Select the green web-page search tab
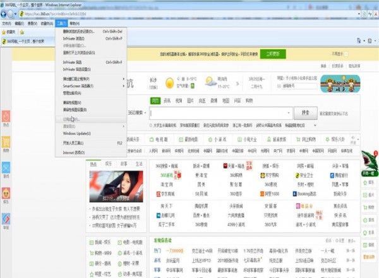The width and height of the screenshot is (379, 278). [x=155, y=101]
